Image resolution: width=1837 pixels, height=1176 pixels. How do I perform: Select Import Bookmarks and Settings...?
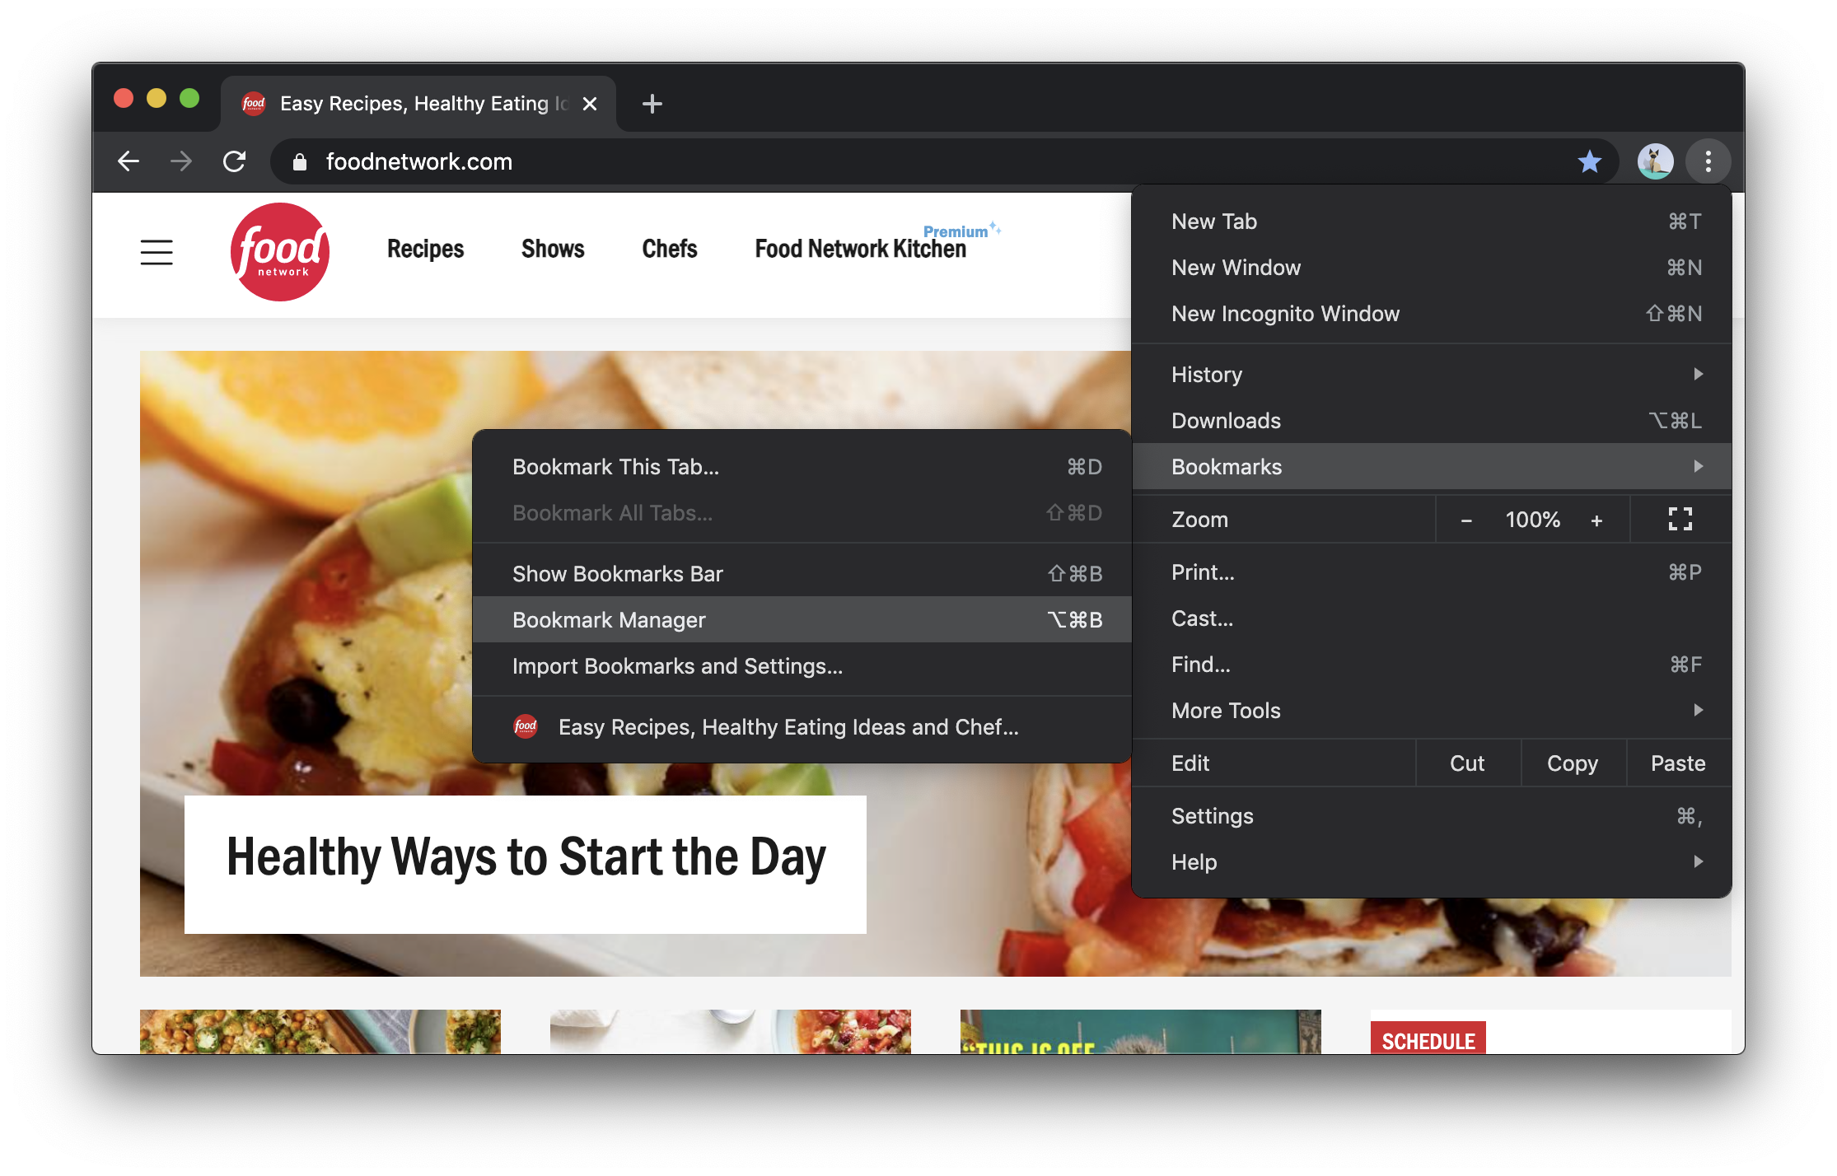(802, 666)
